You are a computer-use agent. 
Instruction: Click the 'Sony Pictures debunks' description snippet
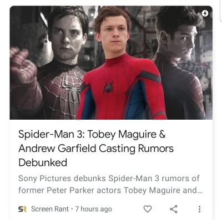62,178
